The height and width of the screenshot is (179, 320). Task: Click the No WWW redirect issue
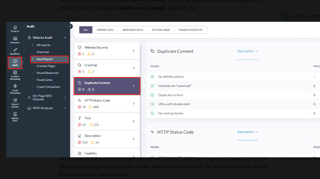pos(171,77)
